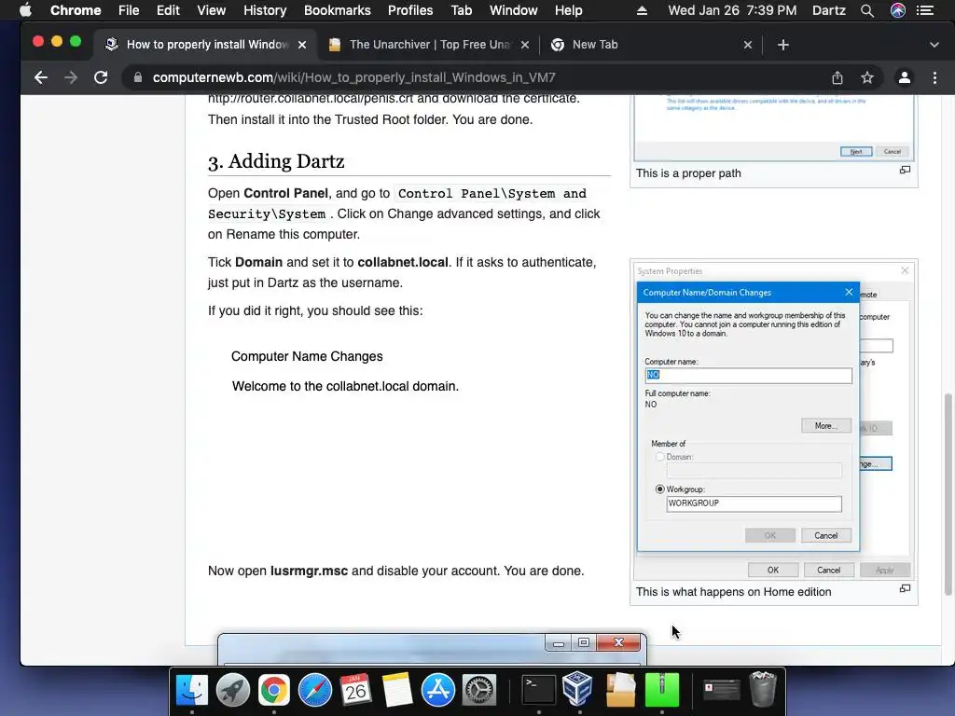The width and height of the screenshot is (955, 716).
Task: Open Launchpad from the Dock
Action: click(232, 691)
